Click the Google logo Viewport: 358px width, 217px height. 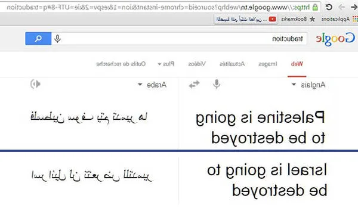(335, 39)
